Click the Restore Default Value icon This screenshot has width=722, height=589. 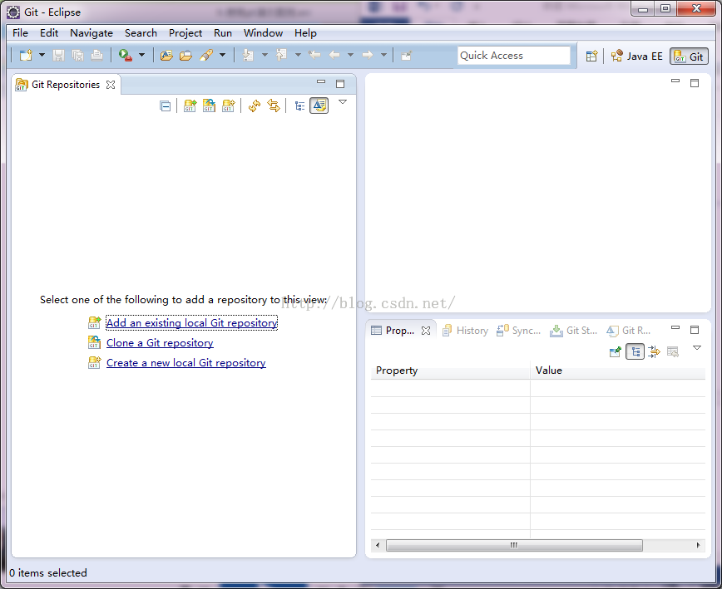point(673,352)
